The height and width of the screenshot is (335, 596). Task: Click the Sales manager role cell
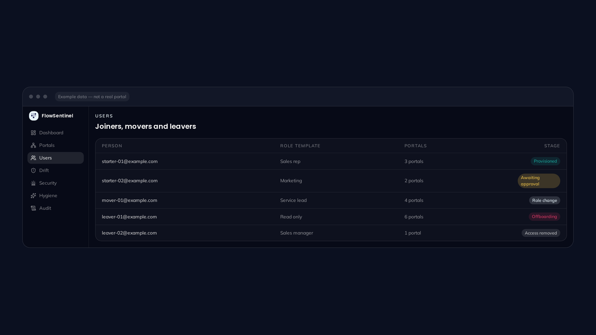[297, 233]
